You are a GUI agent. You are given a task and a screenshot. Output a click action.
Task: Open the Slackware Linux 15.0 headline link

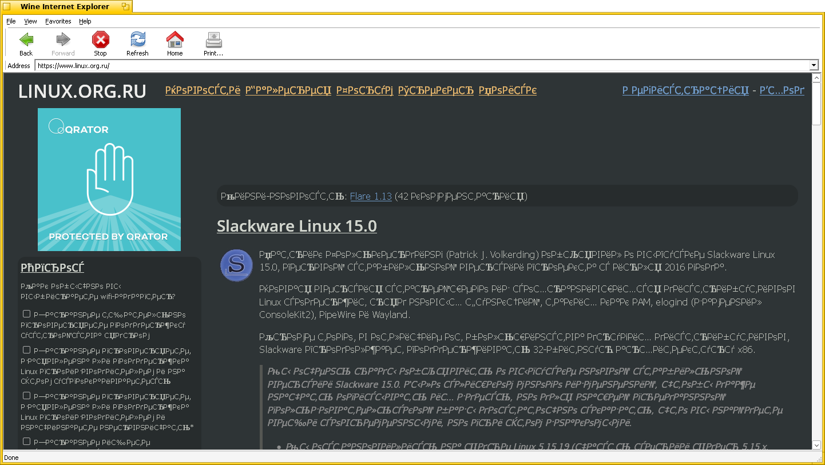pos(296,226)
